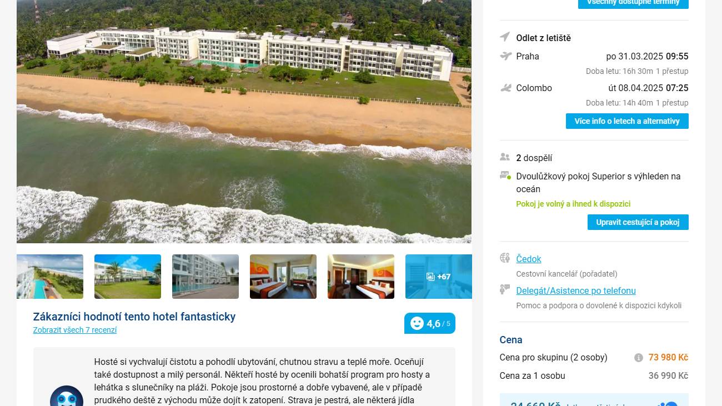Click the phone support icon by Delegát/Asistence
722x406 pixels.
(505, 289)
